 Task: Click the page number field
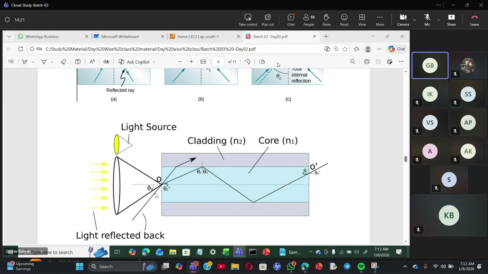point(218,62)
